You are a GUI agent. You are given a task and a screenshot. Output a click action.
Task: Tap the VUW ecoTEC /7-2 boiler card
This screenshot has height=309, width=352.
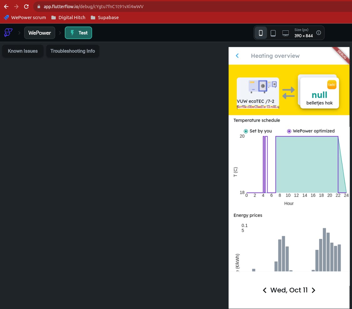[258, 93]
